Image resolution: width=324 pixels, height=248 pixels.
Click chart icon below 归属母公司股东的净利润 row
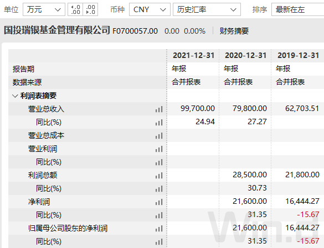[159, 241]
